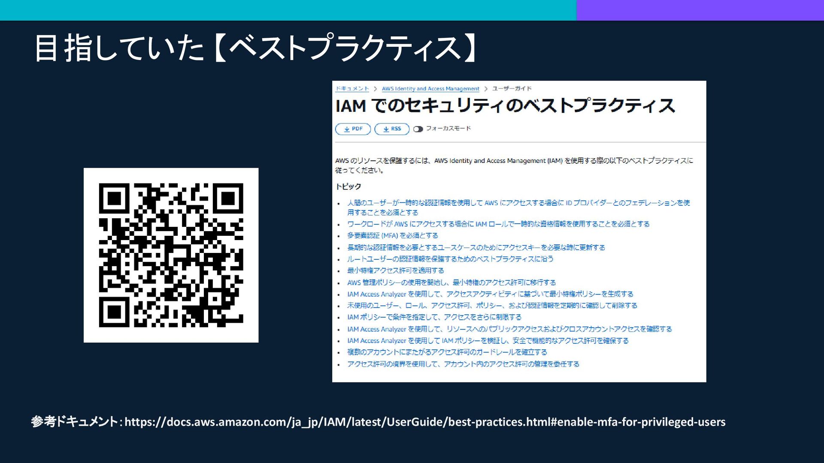824x463 pixels.
Task: Click the IAM でのセキュリティのベストプラクティス heading
Action: tap(505, 106)
